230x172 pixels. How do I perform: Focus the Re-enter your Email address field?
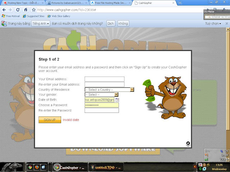click(x=105, y=85)
